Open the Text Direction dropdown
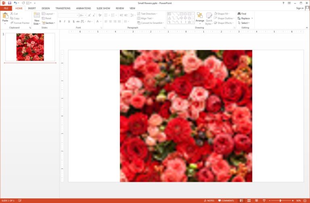This screenshot has width=310, height=203. [x=147, y=14]
